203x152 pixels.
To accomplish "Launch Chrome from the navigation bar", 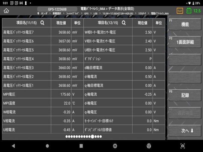I will (x=149, y=146).
